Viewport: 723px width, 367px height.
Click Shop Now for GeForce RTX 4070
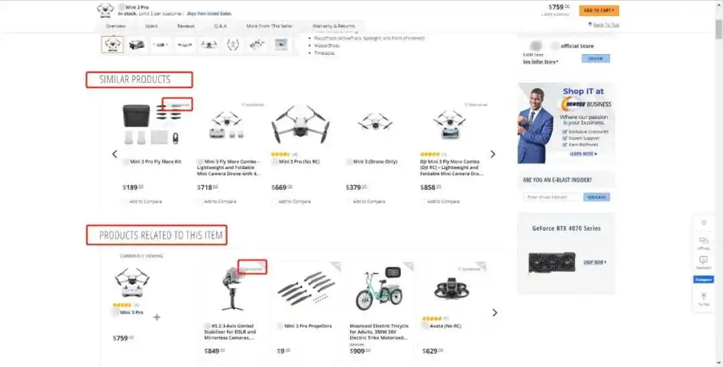(595, 262)
